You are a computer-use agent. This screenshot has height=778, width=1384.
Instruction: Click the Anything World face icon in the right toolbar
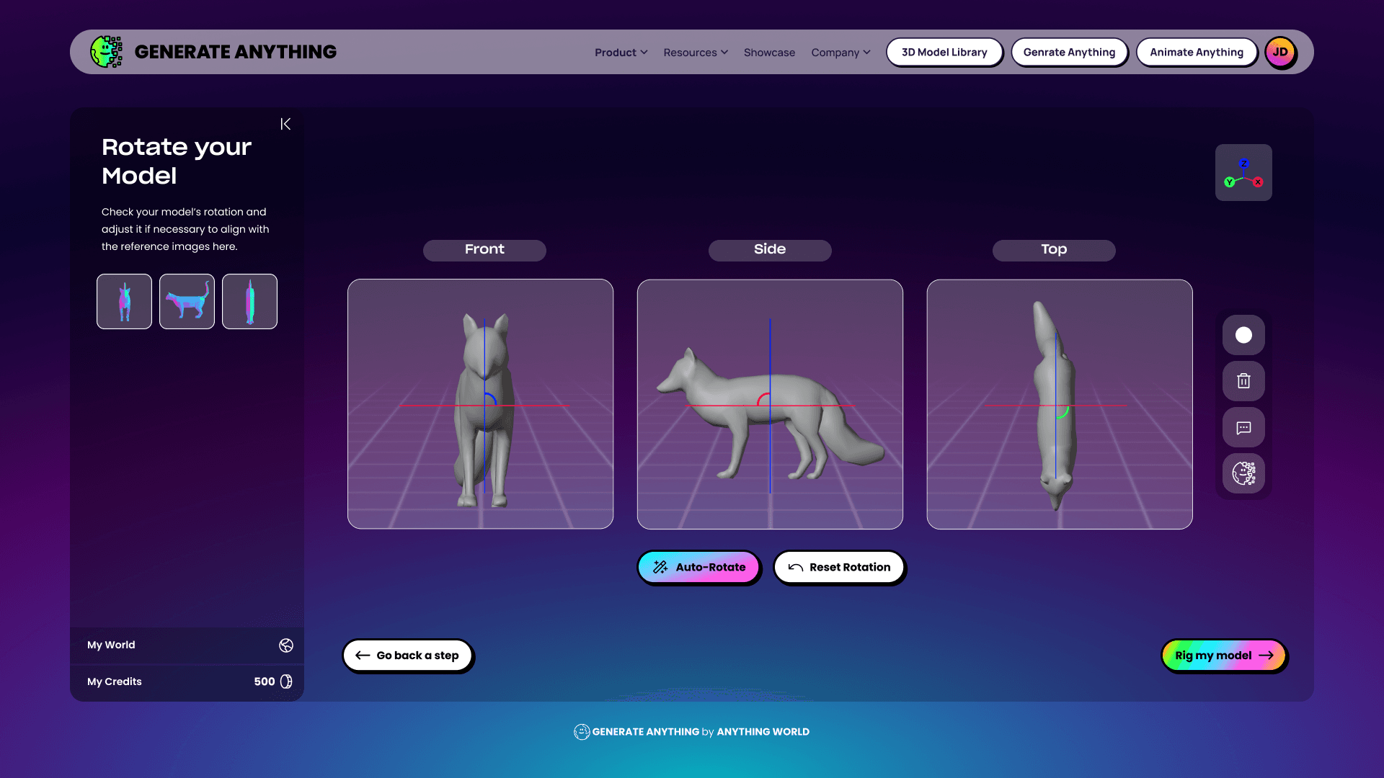[1243, 473]
